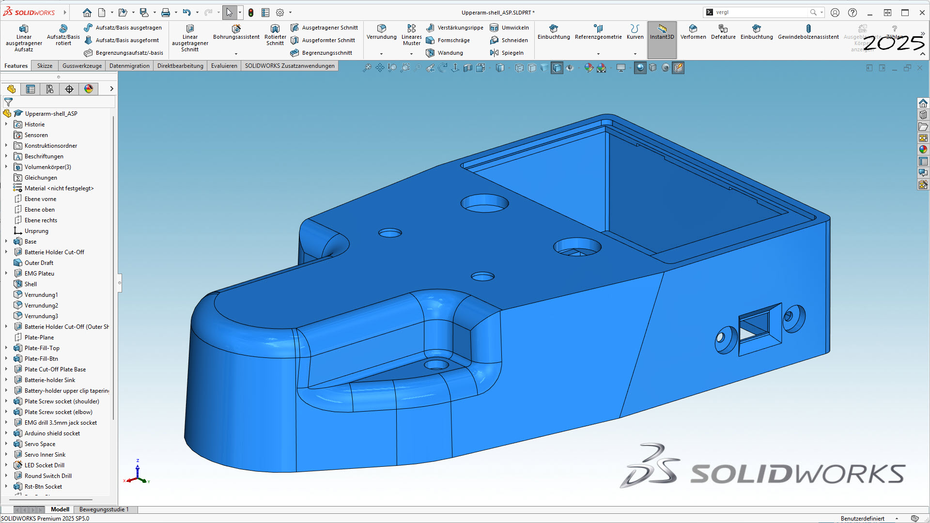Open the Evaluieren tab
Viewport: 930px width, 523px height.
click(x=224, y=66)
